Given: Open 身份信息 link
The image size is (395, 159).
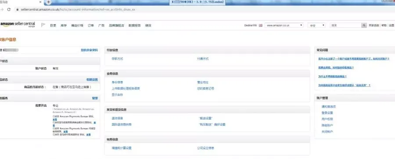Looking at the screenshot, I should [117, 83].
